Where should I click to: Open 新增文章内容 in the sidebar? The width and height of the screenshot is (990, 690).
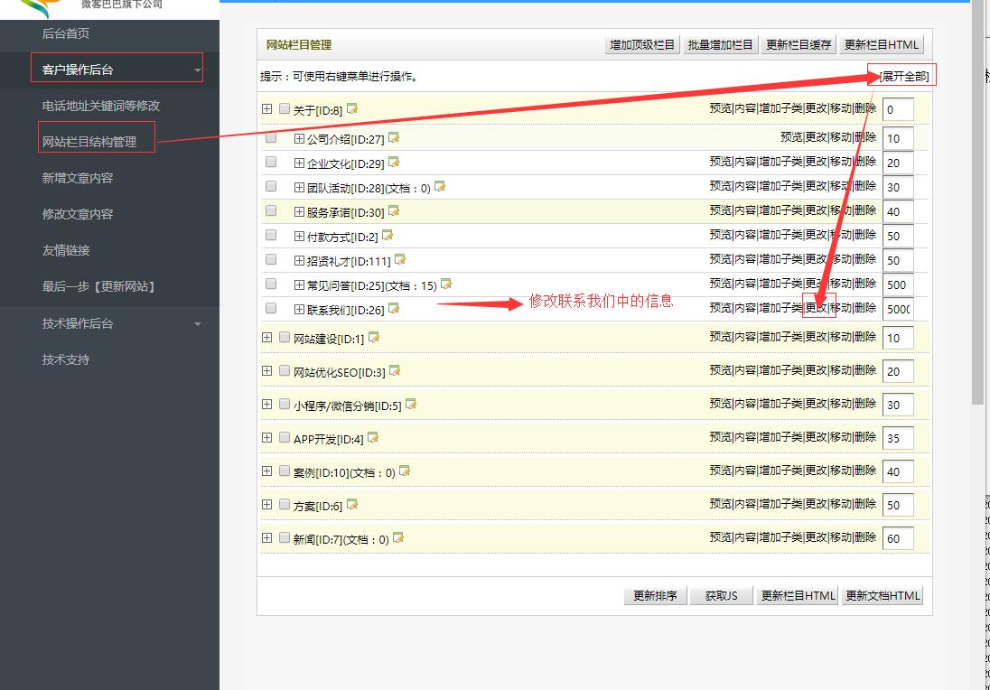78,178
